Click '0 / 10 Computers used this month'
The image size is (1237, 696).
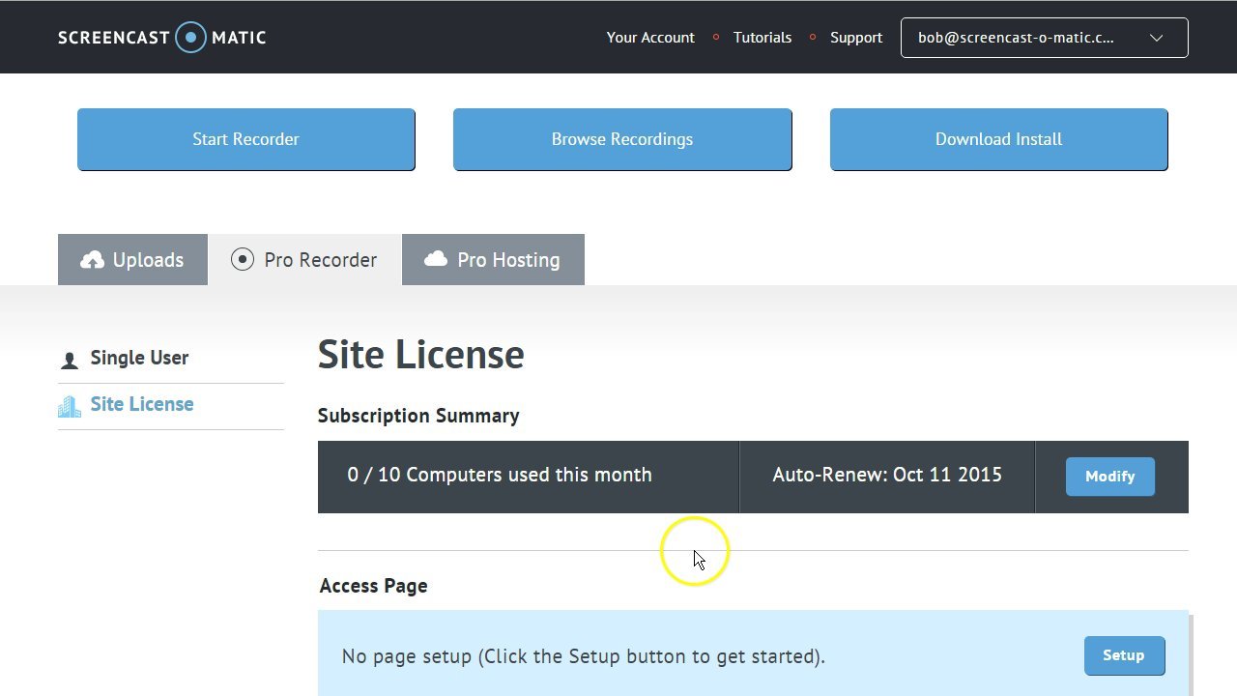pos(500,475)
